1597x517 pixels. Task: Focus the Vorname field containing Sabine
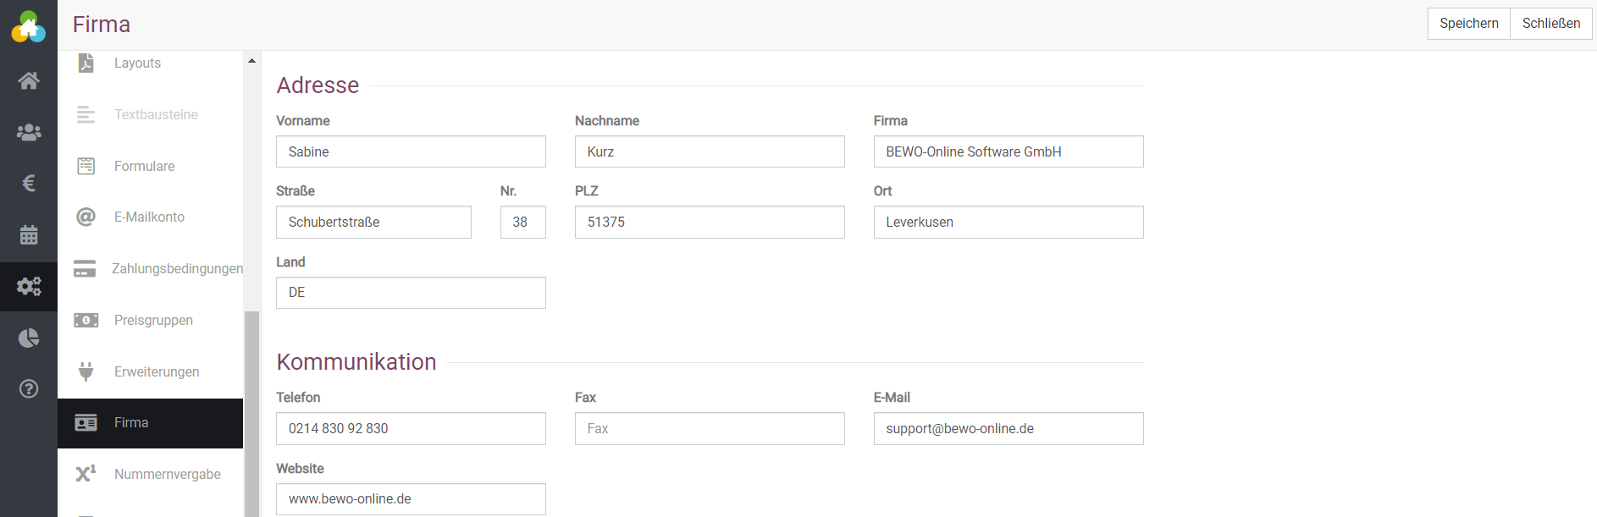click(411, 152)
